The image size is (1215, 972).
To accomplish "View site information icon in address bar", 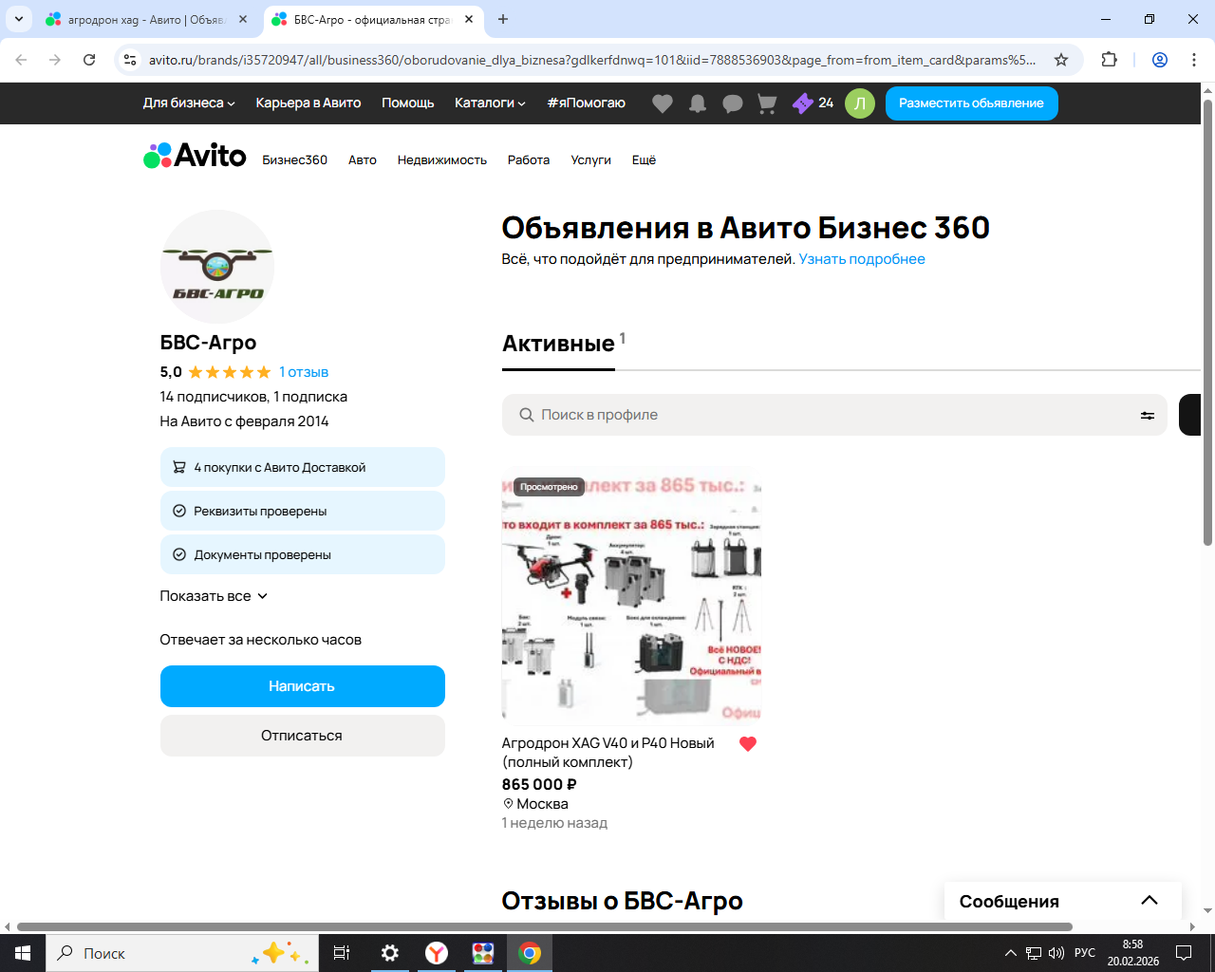I will click(131, 60).
